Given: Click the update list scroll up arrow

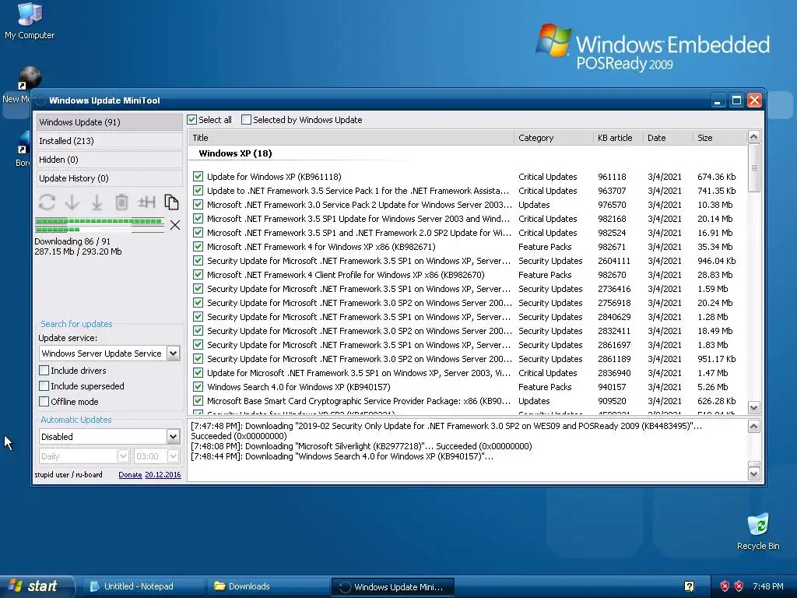Looking at the screenshot, I should coord(753,137).
